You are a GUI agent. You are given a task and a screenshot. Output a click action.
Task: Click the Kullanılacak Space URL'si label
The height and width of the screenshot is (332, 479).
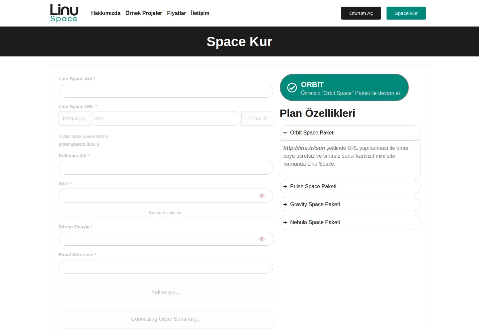coord(84,136)
